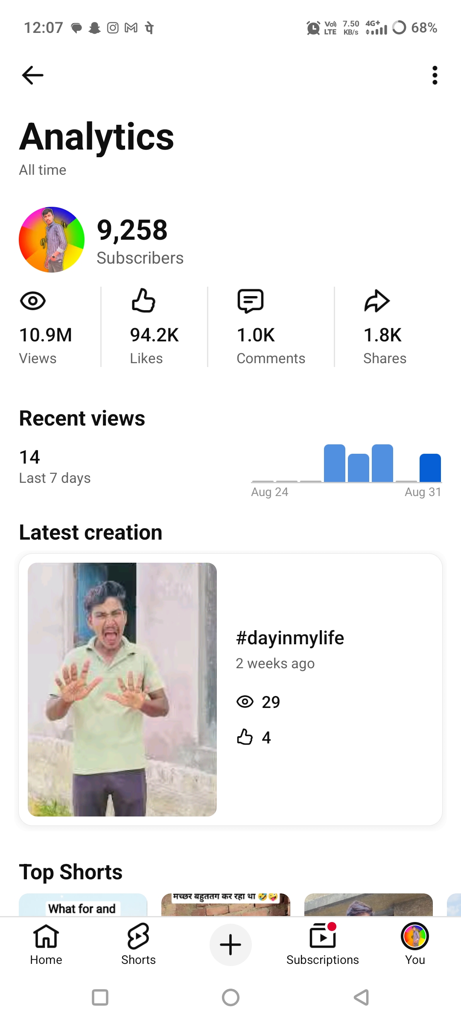The image size is (461, 1022).
Task: Tap the #dayinmylife title link
Action: point(290,638)
